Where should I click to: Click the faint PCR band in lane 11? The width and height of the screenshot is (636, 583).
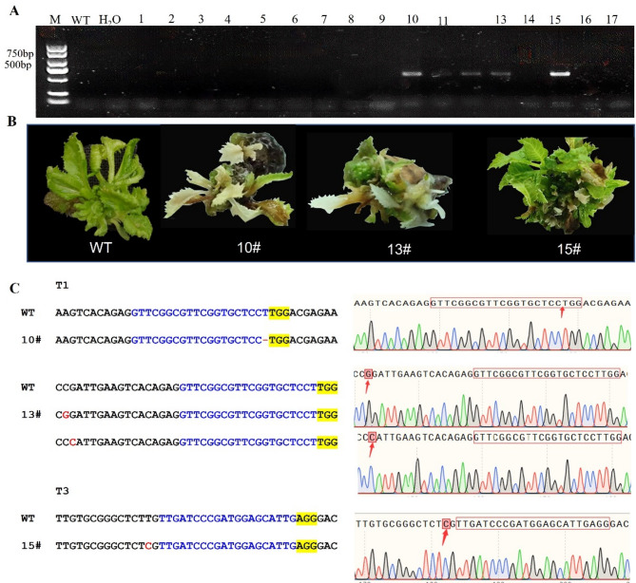click(x=441, y=75)
